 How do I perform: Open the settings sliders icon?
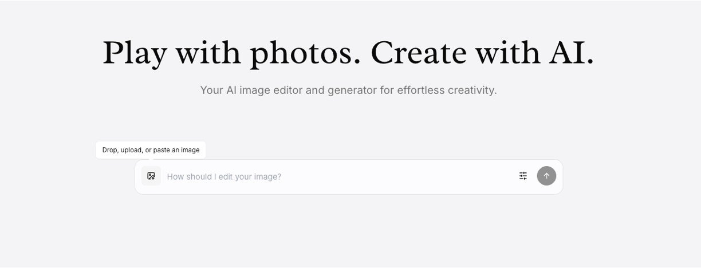coord(523,176)
